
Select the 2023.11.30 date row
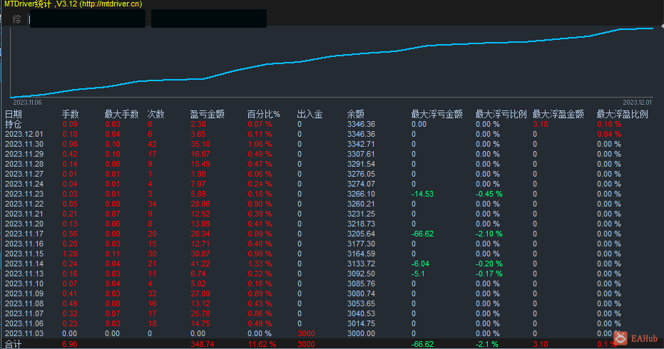(x=24, y=145)
